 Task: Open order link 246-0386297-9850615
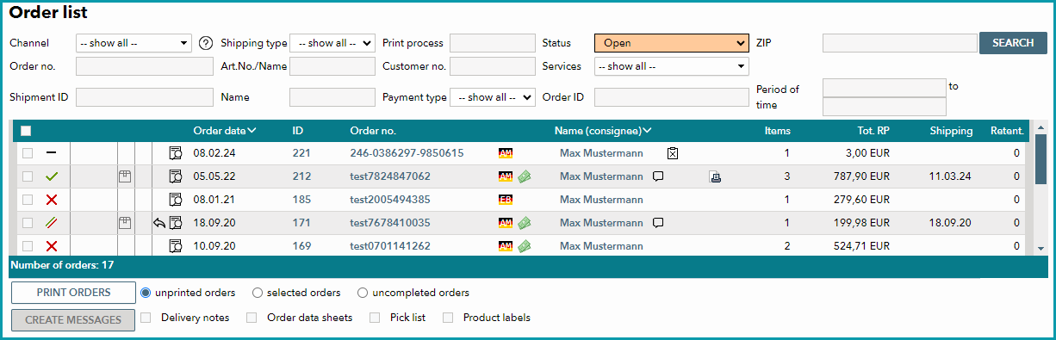[x=407, y=153]
